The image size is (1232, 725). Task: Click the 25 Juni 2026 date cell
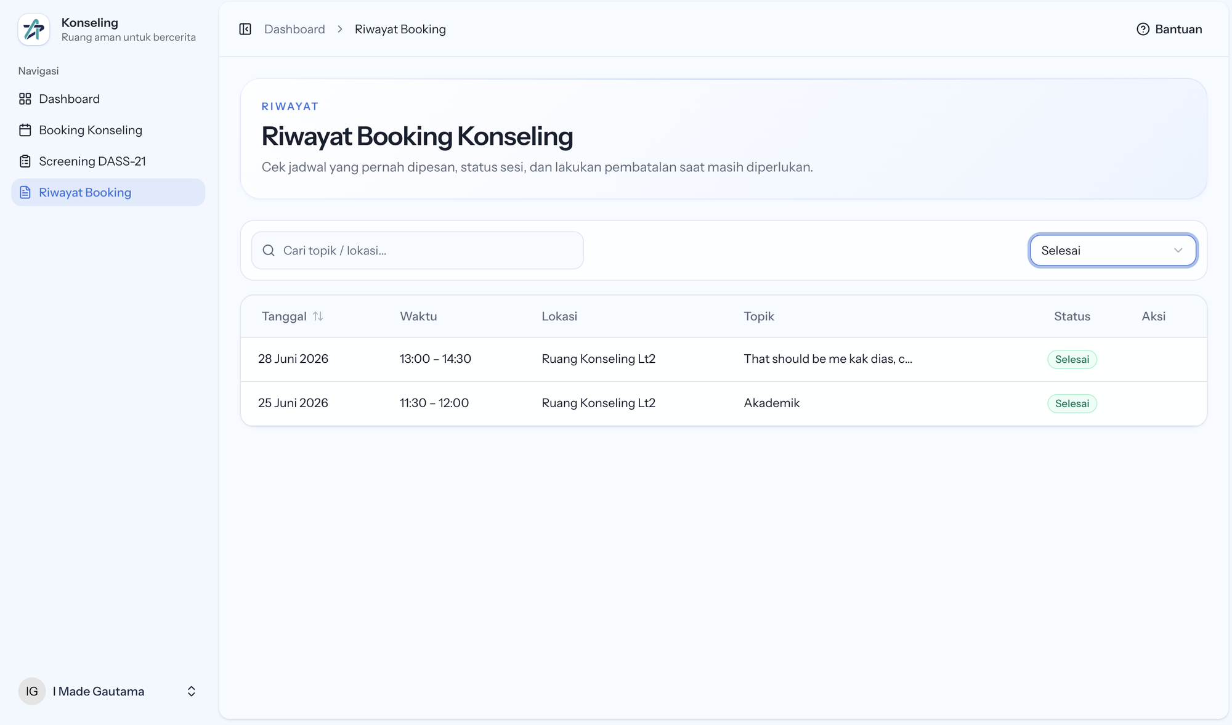tap(293, 403)
